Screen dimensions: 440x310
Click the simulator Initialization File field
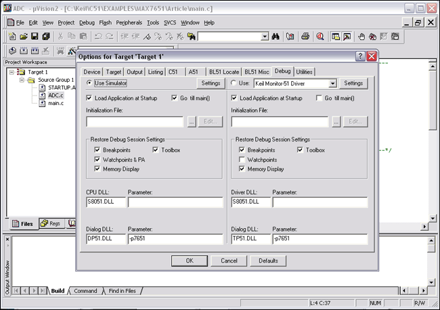[135, 122]
